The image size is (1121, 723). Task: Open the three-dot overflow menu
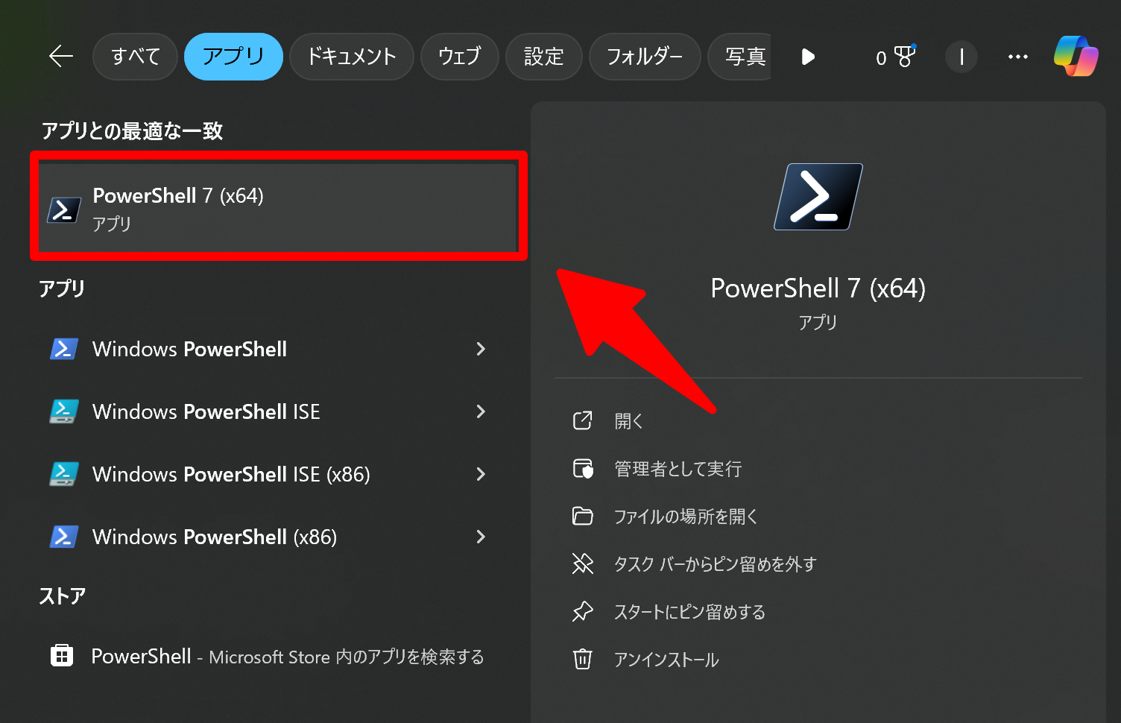[x=1017, y=56]
